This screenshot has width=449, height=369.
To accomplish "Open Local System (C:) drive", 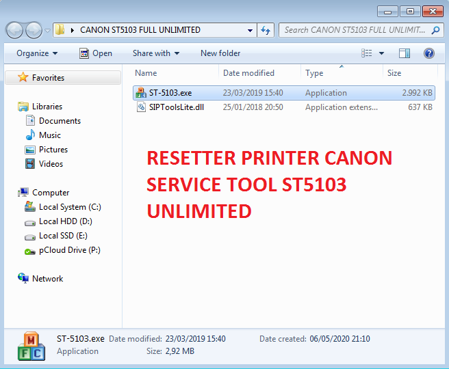I will [70, 207].
